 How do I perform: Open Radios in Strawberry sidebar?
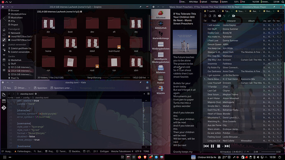(x=161, y=80)
